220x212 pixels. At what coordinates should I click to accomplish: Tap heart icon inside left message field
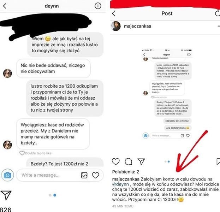(96, 175)
